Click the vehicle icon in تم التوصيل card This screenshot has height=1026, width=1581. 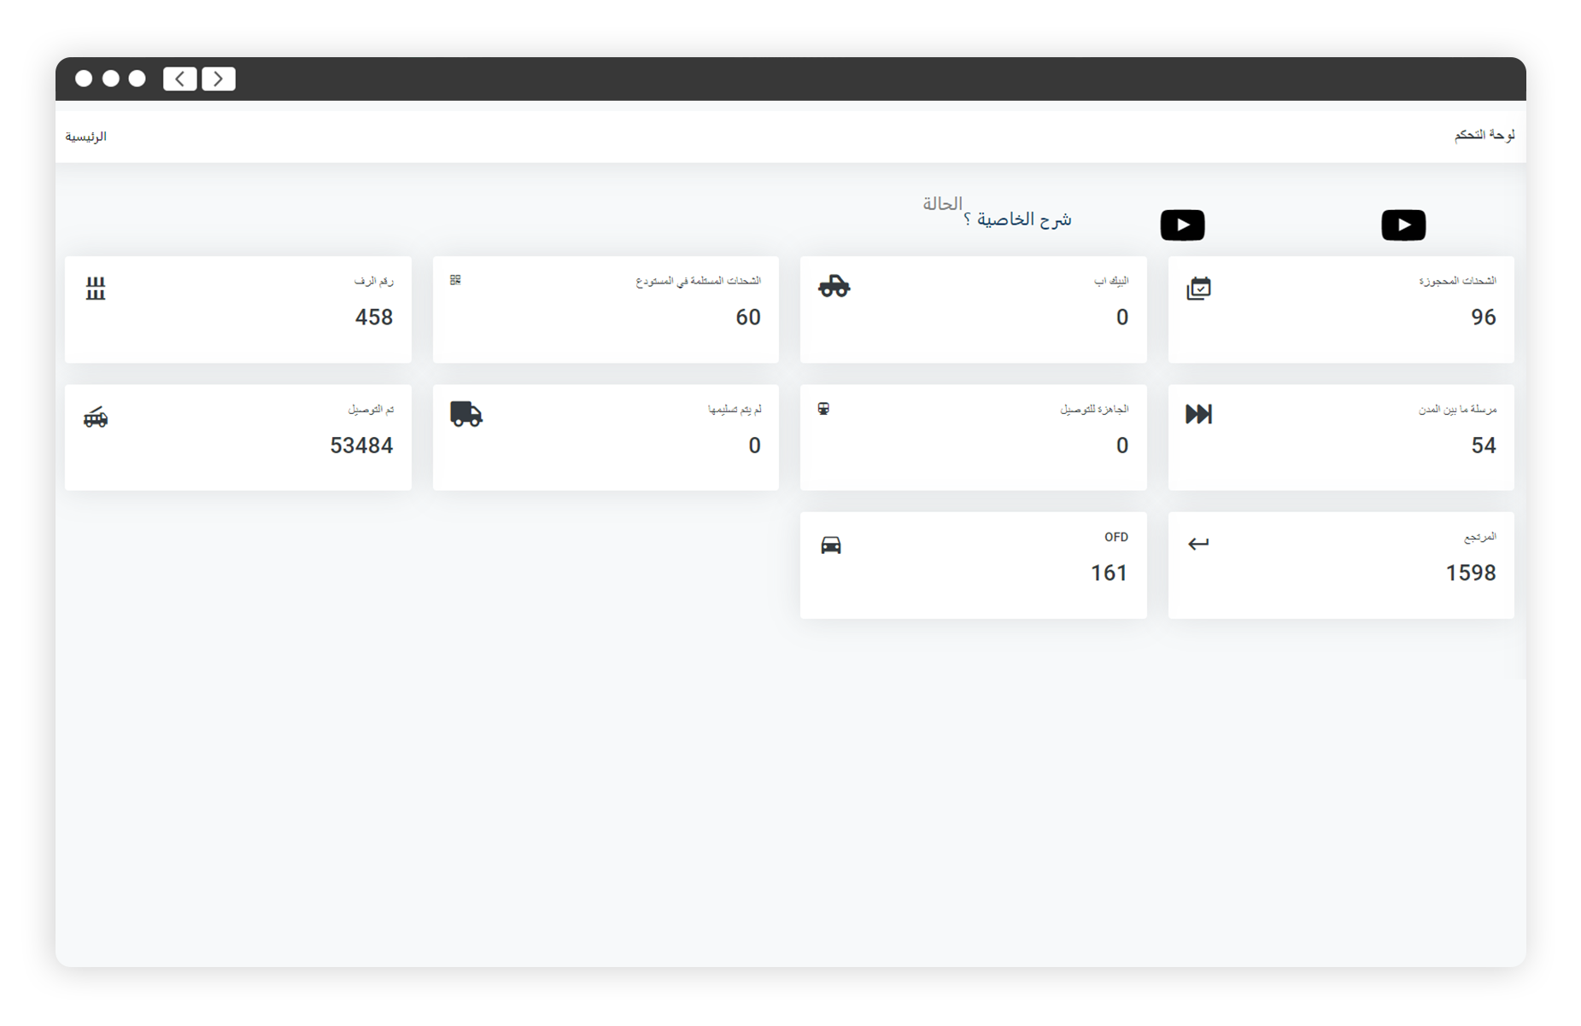point(96,417)
